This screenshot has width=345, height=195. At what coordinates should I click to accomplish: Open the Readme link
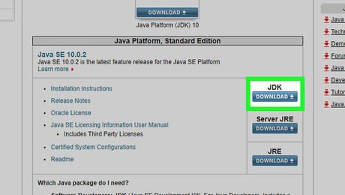(62, 159)
